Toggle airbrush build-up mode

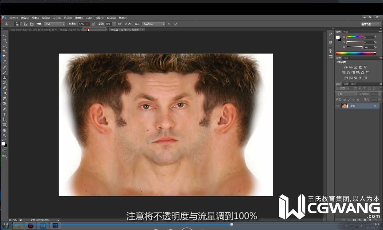[120, 24]
